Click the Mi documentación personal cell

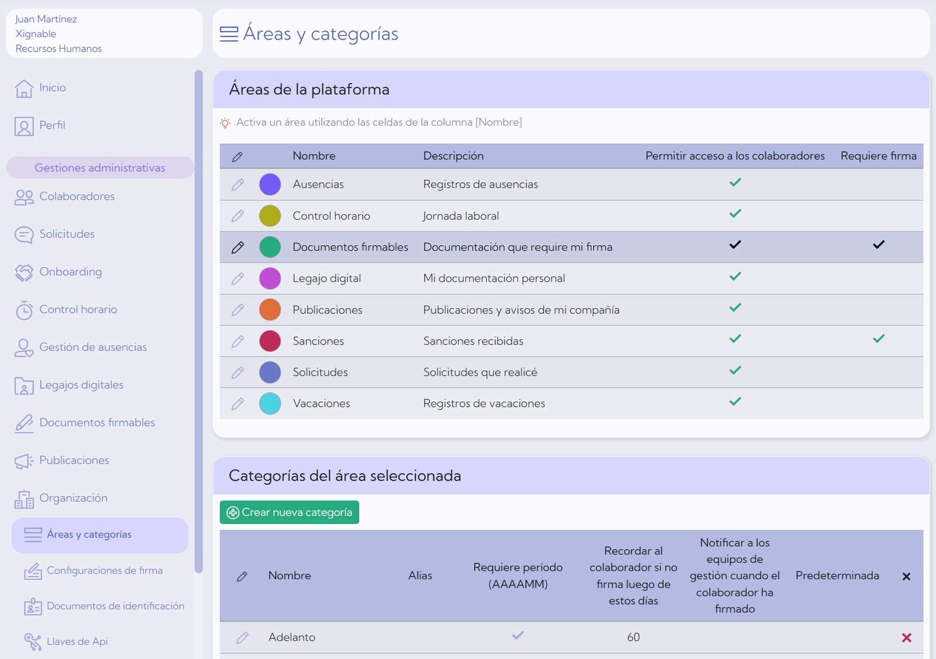[494, 279]
